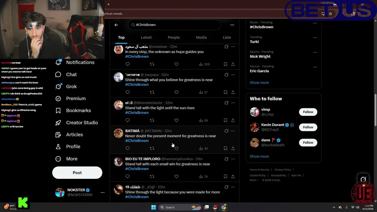Switch to the Media tab
This screenshot has width=377, height=212.
coord(201,37)
